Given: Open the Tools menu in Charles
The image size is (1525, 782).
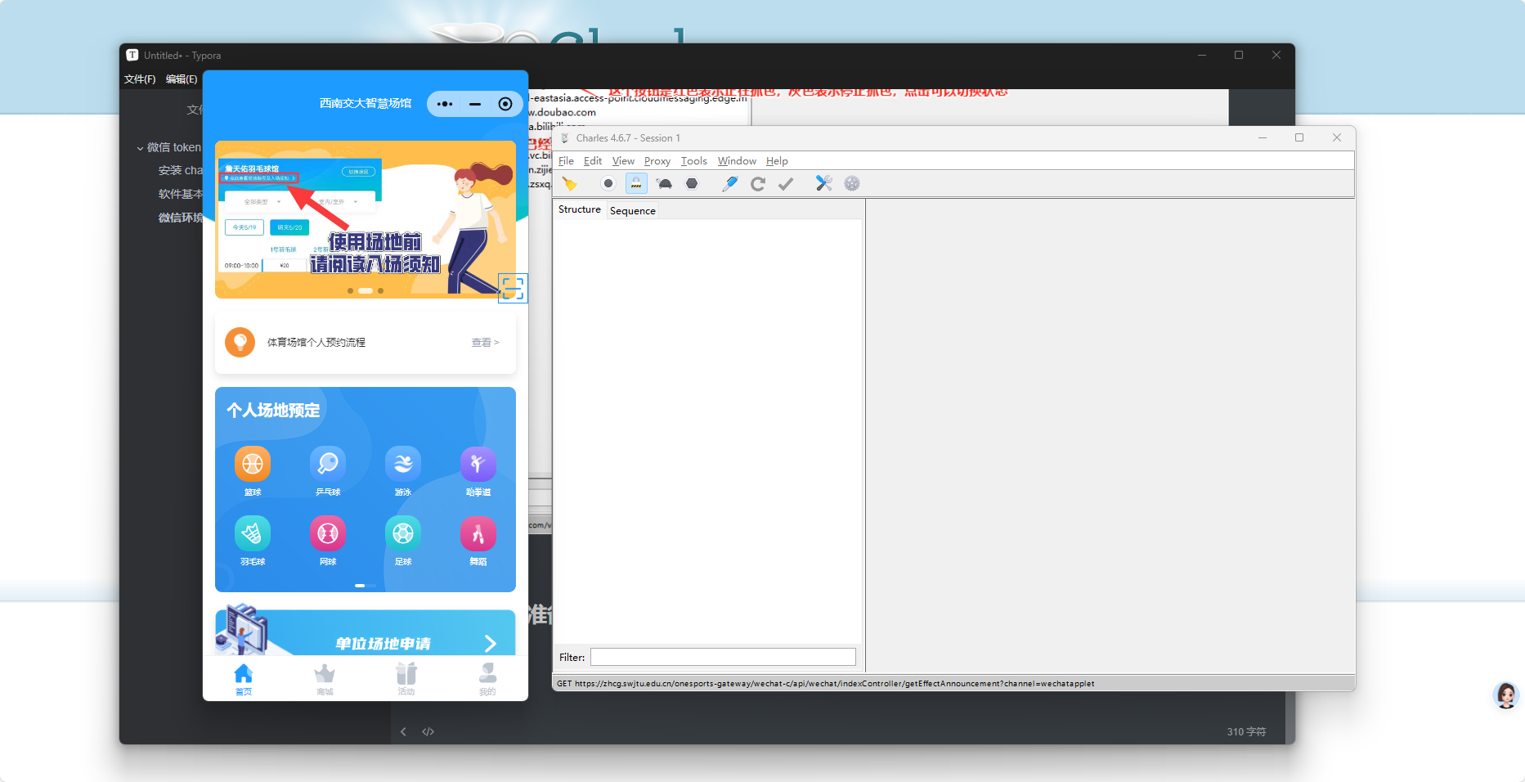Looking at the screenshot, I should (x=693, y=161).
